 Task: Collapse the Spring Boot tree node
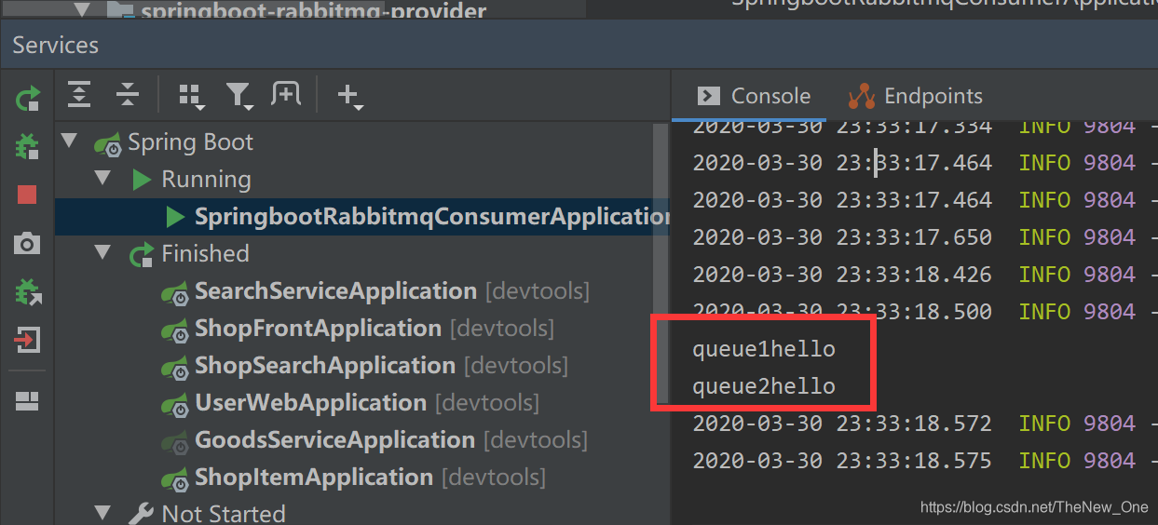(x=69, y=141)
